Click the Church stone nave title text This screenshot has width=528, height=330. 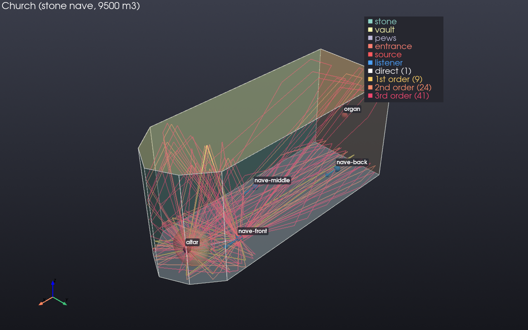pos(71,7)
